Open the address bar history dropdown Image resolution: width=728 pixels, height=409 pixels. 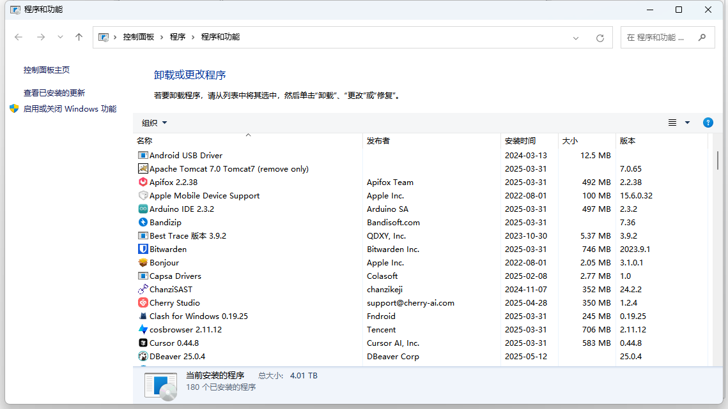pyautogui.click(x=576, y=38)
